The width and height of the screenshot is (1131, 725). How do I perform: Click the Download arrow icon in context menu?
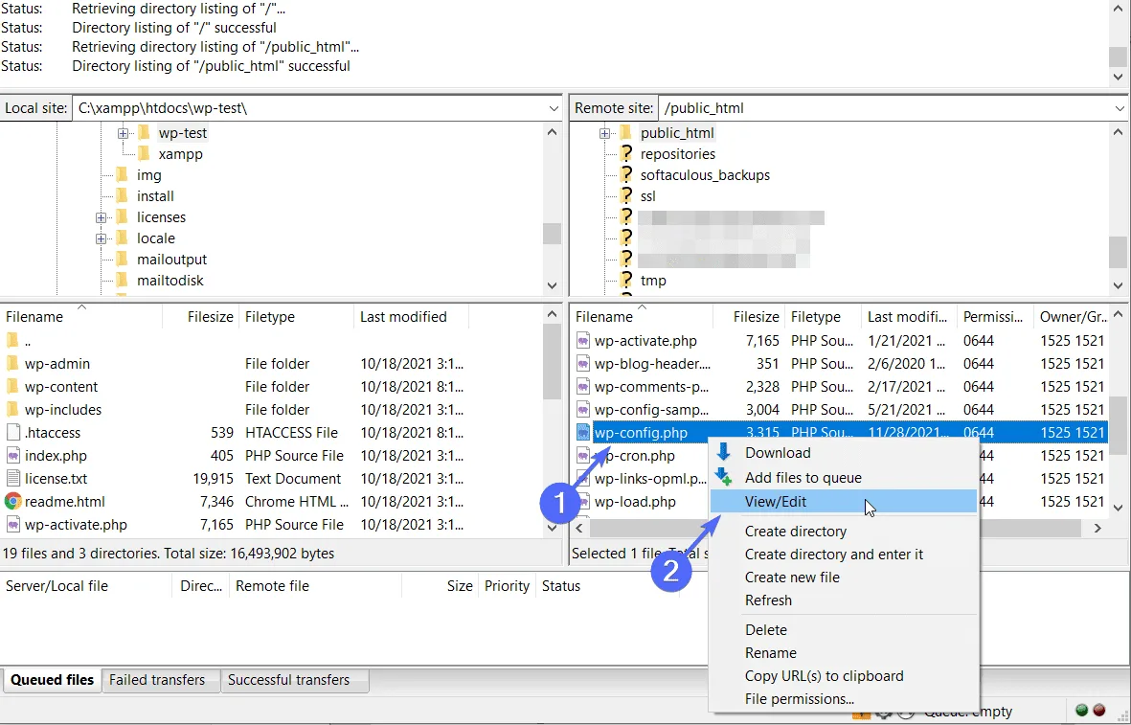(723, 452)
